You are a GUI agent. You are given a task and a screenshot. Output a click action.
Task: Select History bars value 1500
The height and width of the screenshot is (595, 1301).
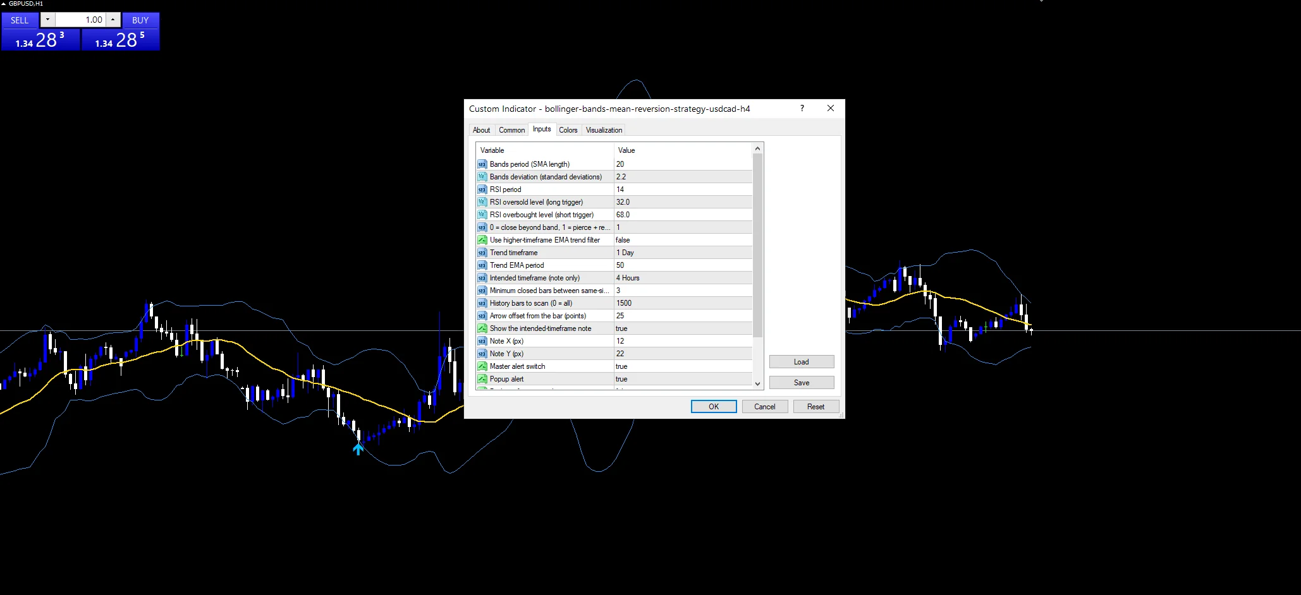click(x=683, y=303)
